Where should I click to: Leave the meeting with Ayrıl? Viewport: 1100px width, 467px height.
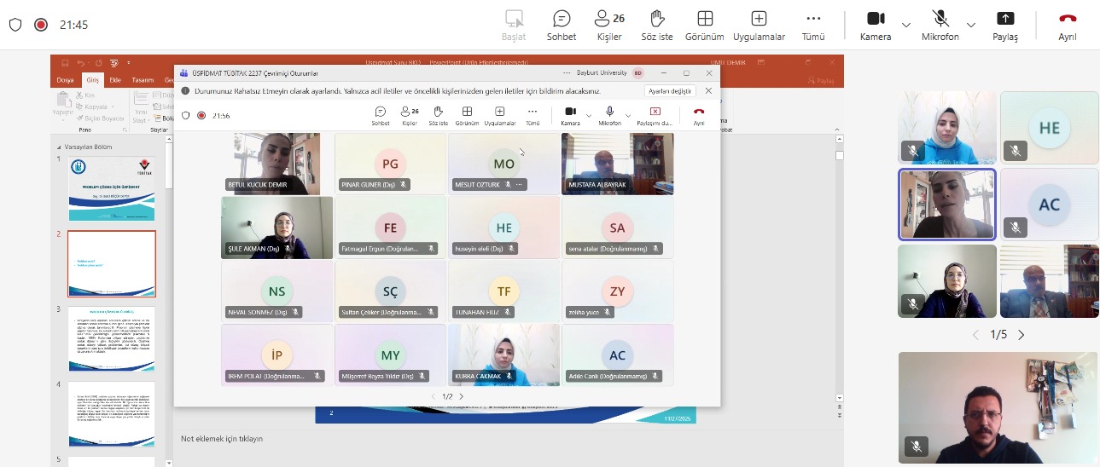click(x=1067, y=26)
